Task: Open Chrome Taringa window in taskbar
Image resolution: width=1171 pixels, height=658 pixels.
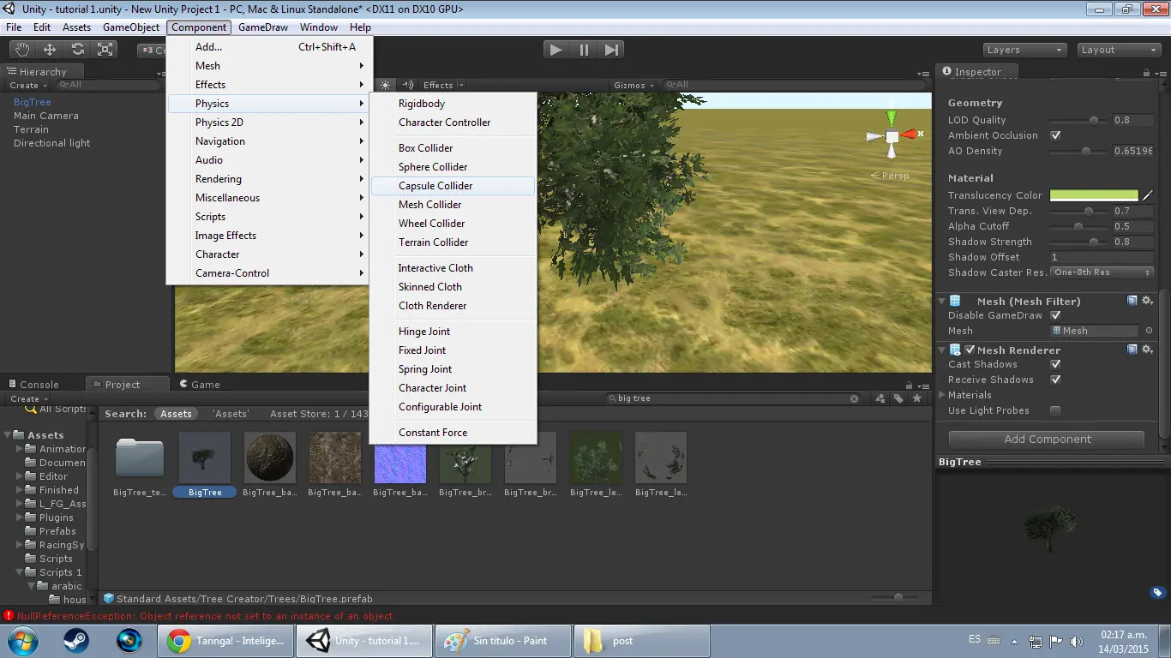Action: point(225,641)
